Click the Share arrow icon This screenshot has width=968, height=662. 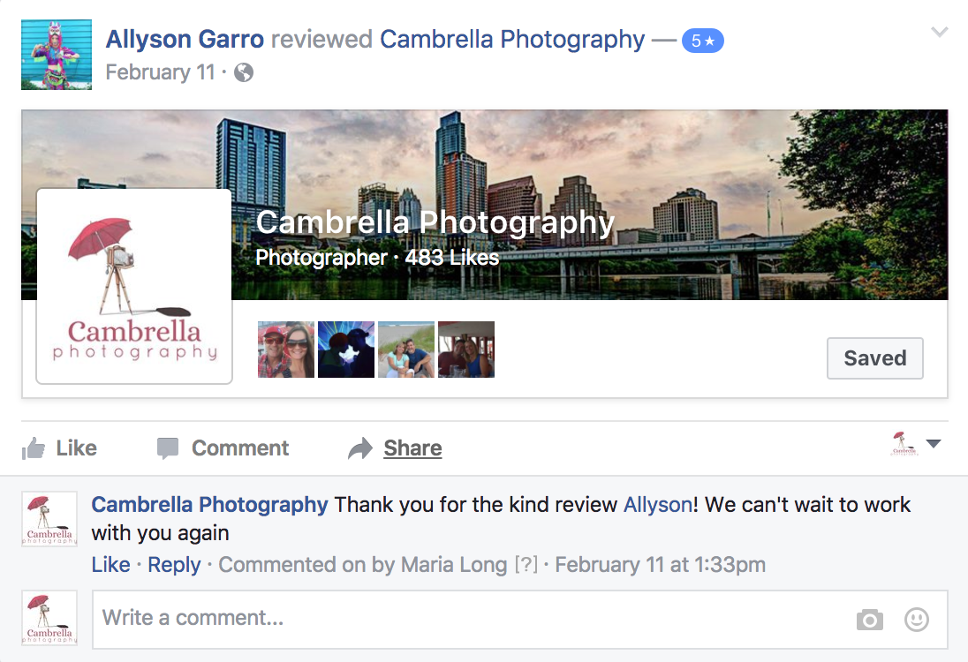pos(360,448)
